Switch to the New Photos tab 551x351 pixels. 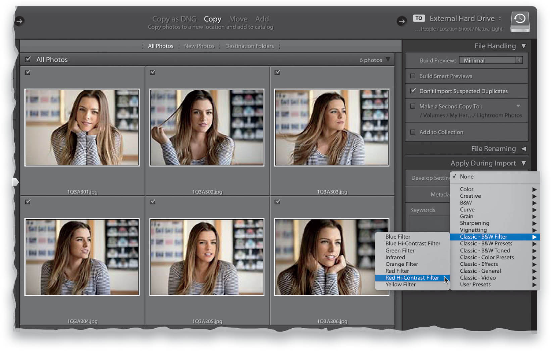point(199,46)
